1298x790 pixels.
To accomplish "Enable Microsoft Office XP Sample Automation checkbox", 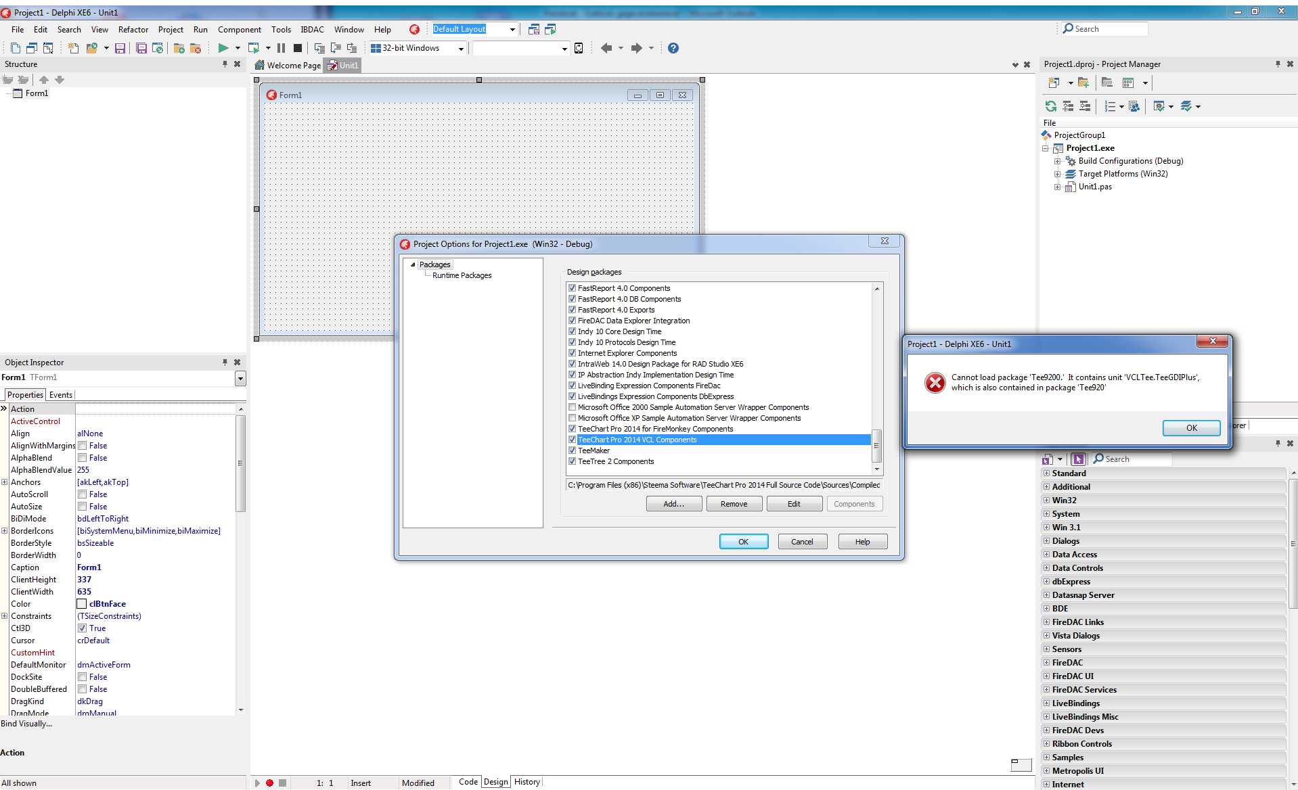I will (x=572, y=418).
